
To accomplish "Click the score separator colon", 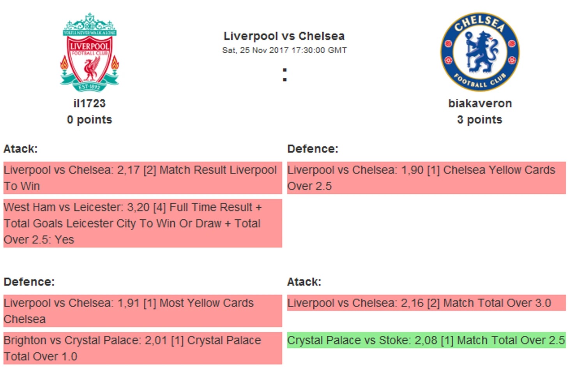I will [285, 75].
